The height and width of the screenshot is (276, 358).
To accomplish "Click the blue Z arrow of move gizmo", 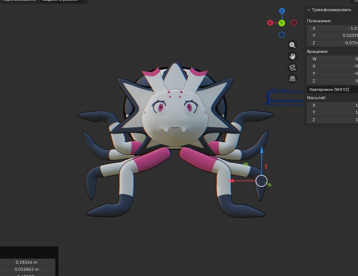I will coord(262,150).
